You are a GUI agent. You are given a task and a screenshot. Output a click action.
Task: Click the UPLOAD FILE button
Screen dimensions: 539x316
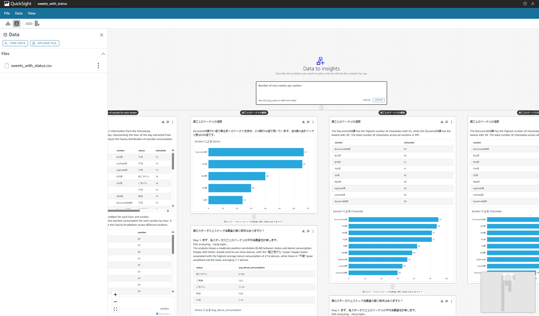click(45, 43)
